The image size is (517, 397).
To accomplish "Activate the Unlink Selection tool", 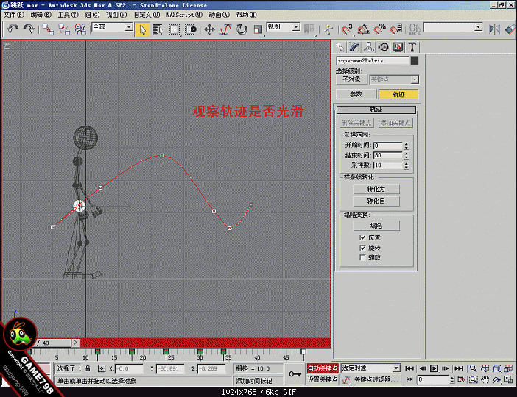I will tap(64, 29).
